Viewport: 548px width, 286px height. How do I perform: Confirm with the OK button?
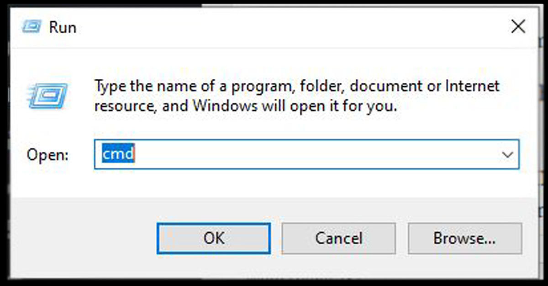point(213,238)
